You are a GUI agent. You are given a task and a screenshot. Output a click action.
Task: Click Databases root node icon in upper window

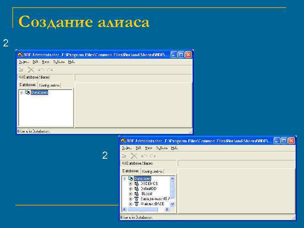coord(27,92)
